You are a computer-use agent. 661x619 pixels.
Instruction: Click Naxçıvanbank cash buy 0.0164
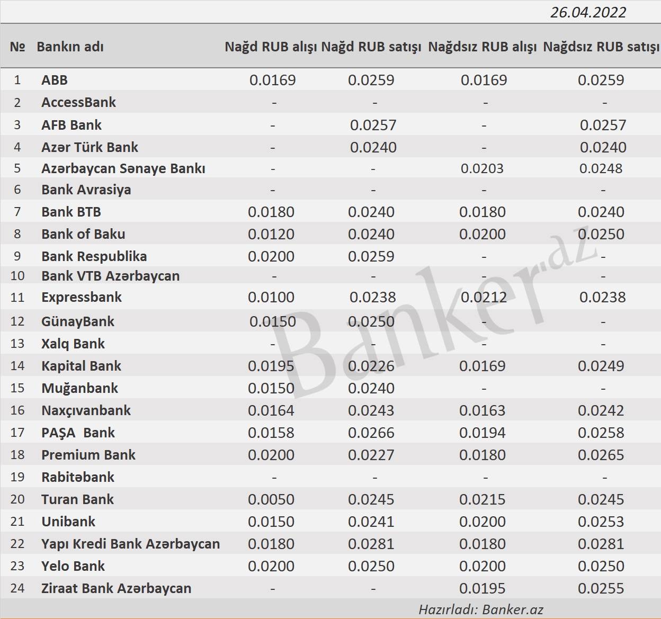[x=271, y=410]
